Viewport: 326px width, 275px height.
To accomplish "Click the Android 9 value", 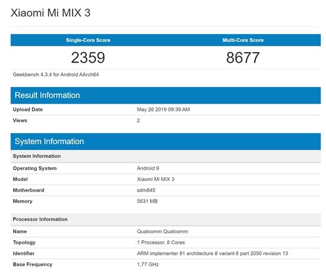I will click(x=148, y=168).
